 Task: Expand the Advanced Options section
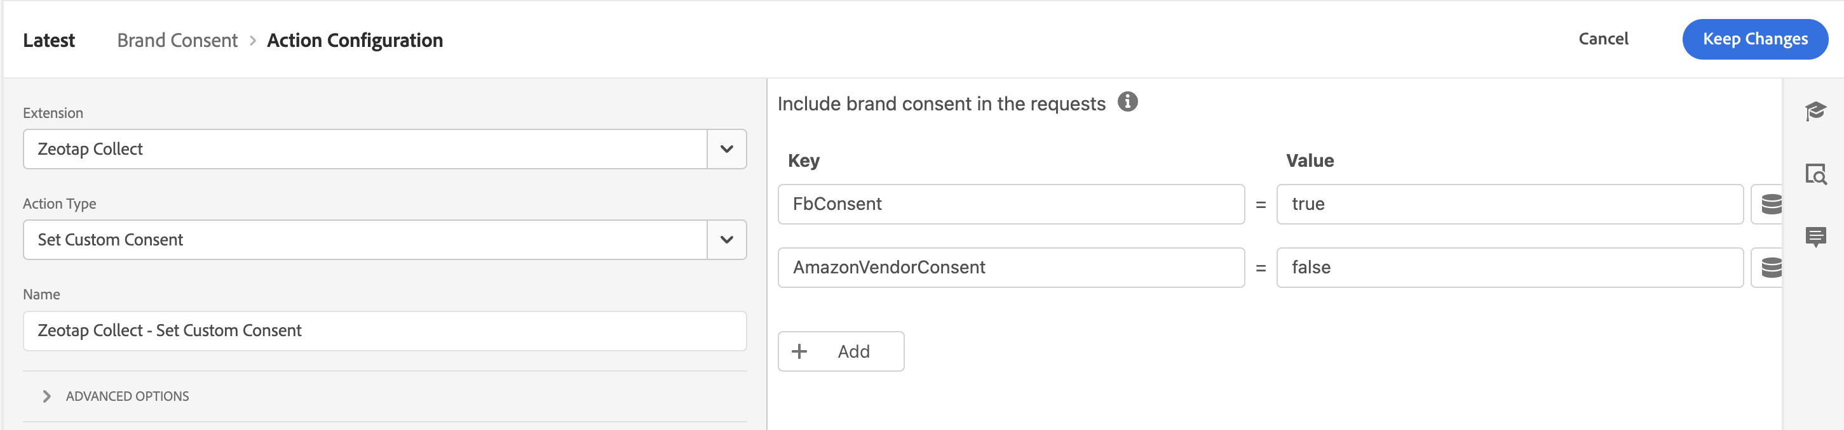[x=47, y=396]
